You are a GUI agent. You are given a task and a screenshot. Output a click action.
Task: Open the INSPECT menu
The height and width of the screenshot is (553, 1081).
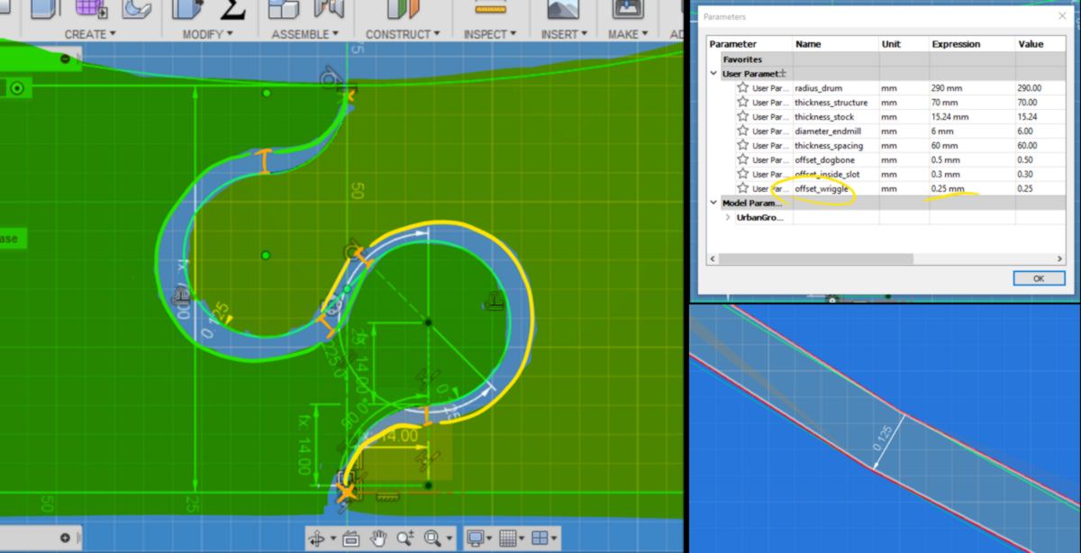[x=490, y=34]
